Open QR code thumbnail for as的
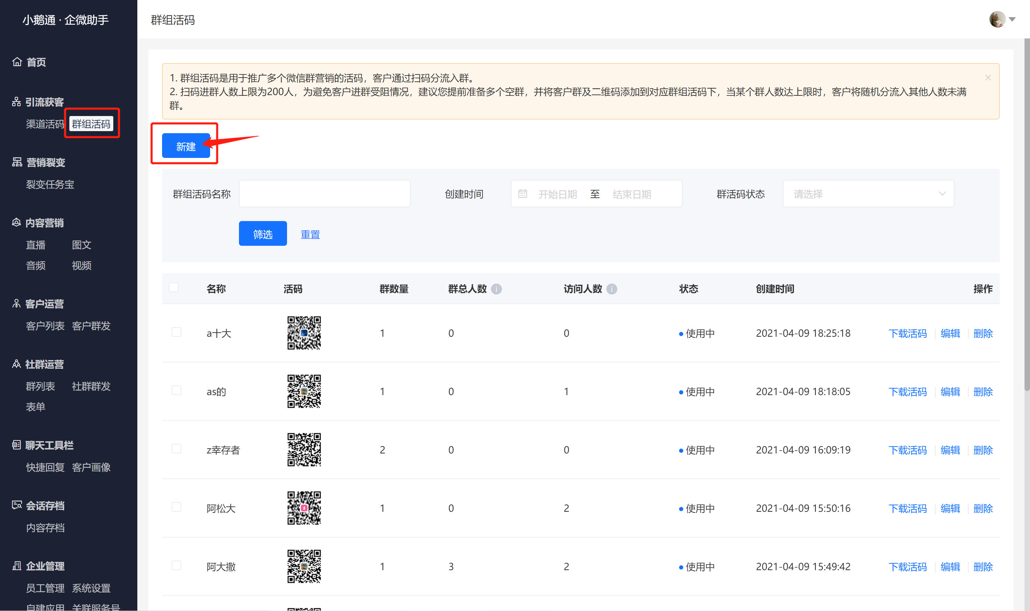Viewport: 1030px width, 611px height. coord(304,392)
